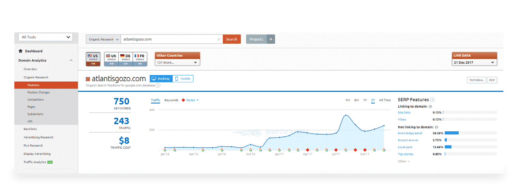Click Google update icon beneath the traffic peak
518x191 pixels.
[346, 150]
